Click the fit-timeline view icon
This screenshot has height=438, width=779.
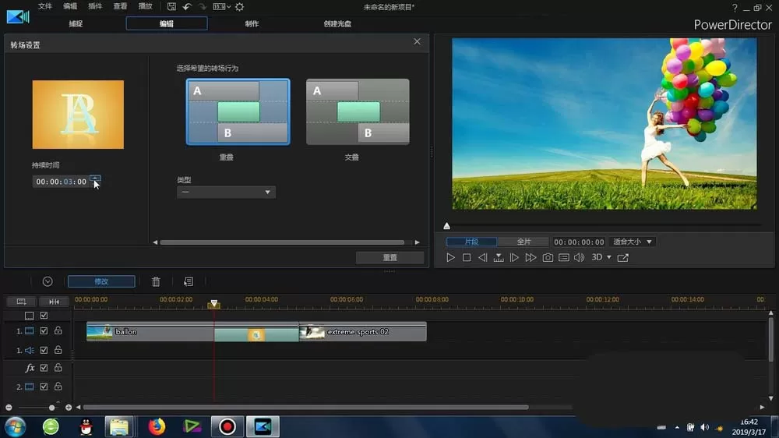[x=55, y=302]
